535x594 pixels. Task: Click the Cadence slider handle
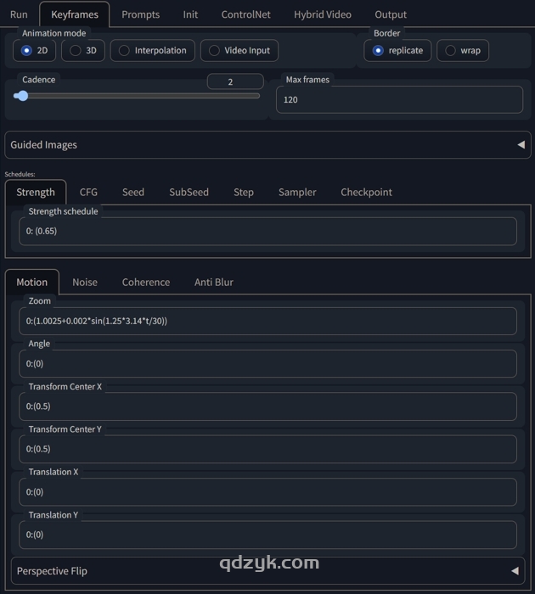22,96
